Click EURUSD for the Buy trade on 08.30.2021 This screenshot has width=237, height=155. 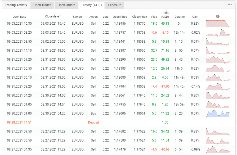(x=78, y=113)
